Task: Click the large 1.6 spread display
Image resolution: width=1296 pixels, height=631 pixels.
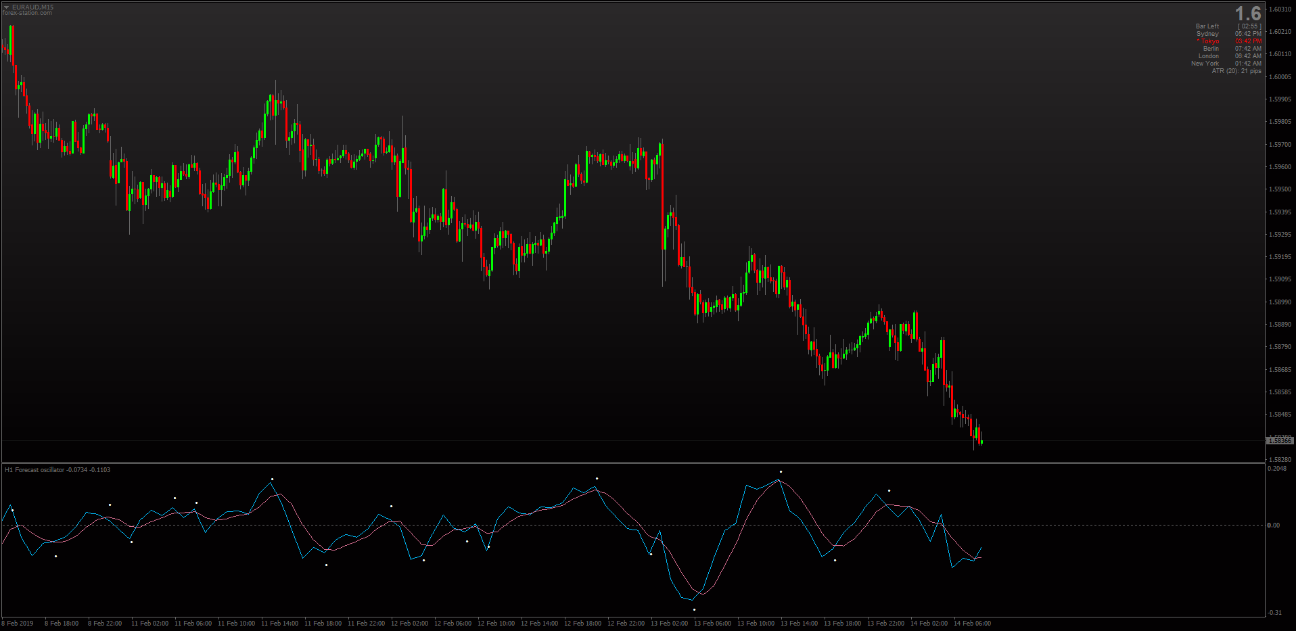Action: coord(1248,14)
